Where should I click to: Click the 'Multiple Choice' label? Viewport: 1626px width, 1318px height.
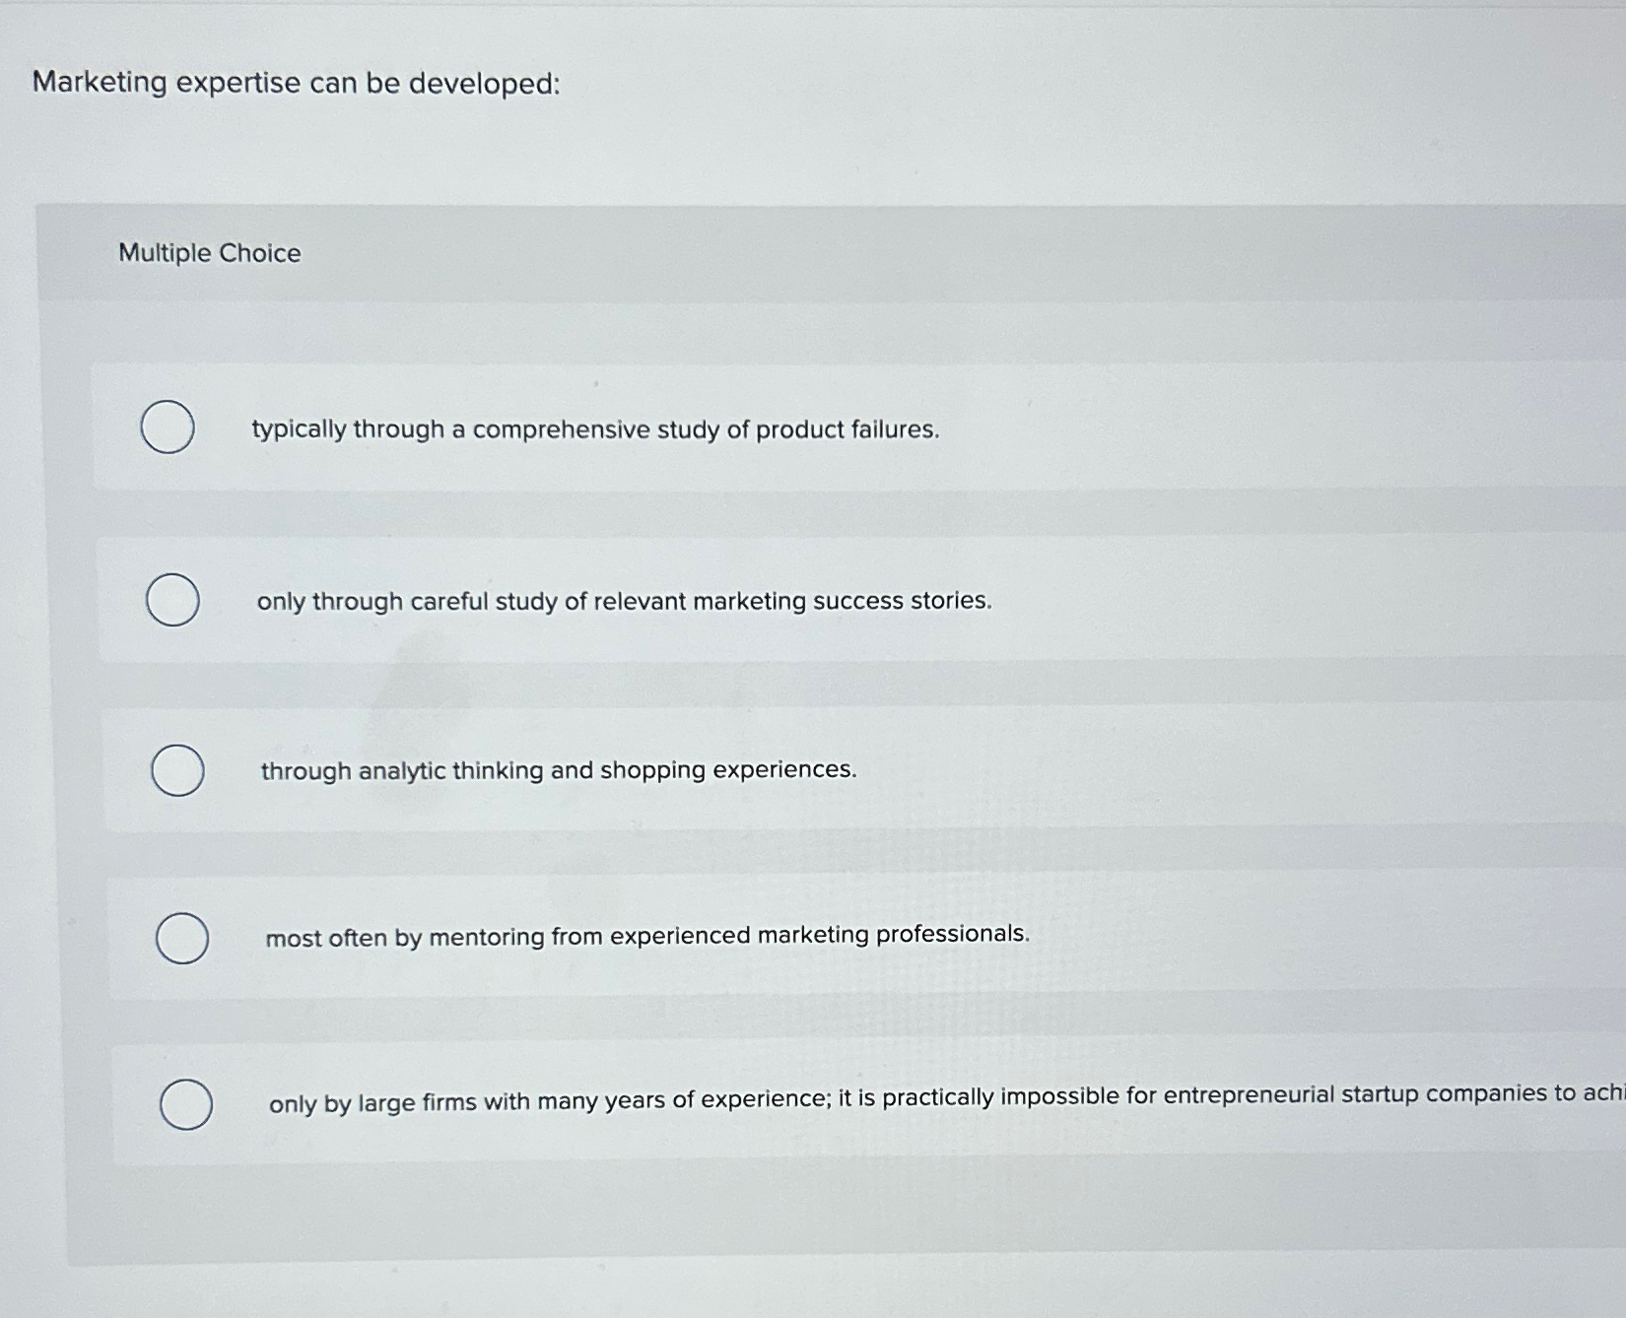pos(209,254)
